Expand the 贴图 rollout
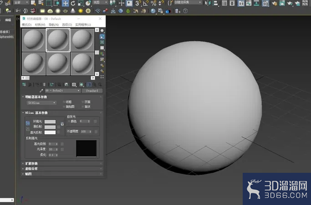311x205 pixels. [x=62, y=174]
